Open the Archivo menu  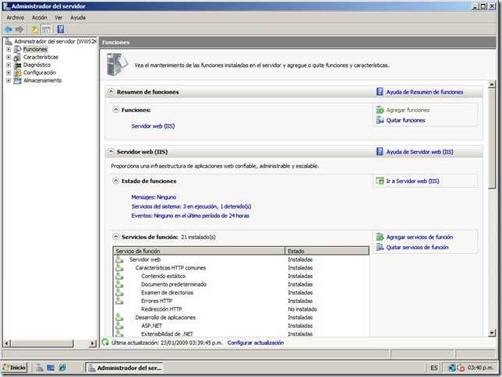tap(15, 18)
